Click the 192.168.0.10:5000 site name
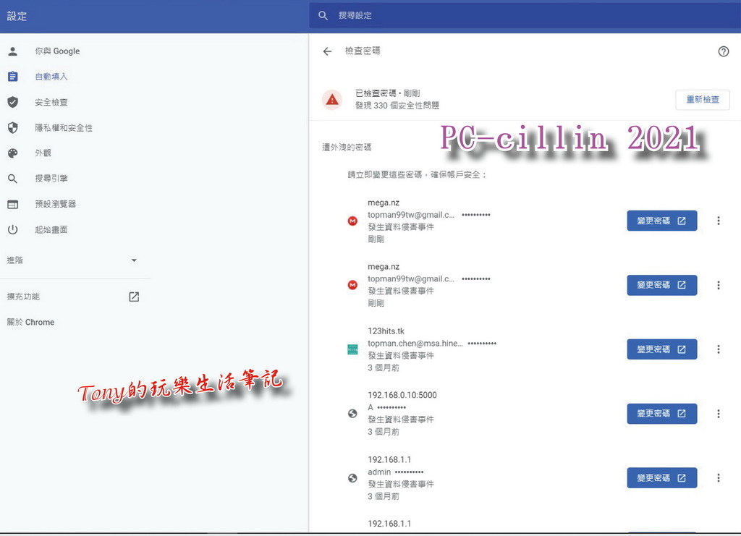 pyautogui.click(x=402, y=395)
